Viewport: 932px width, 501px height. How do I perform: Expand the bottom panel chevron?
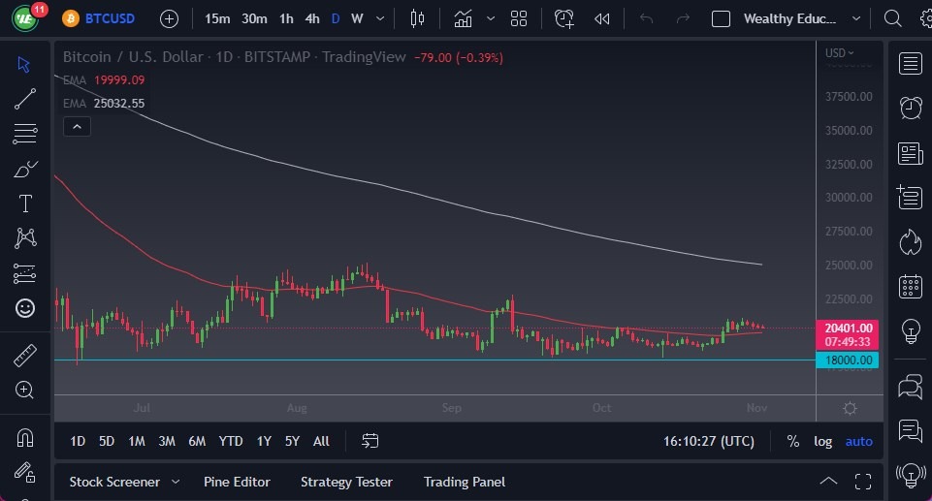pyautogui.click(x=828, y=482)
